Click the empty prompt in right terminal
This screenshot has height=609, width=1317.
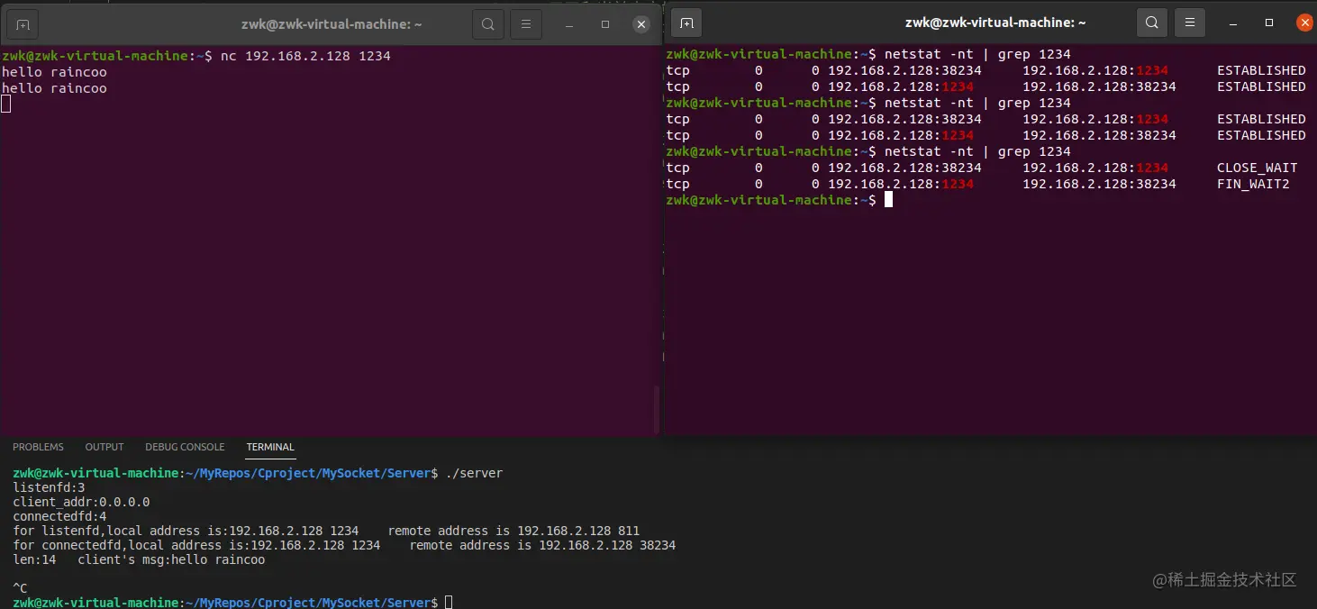coord(779,200)
